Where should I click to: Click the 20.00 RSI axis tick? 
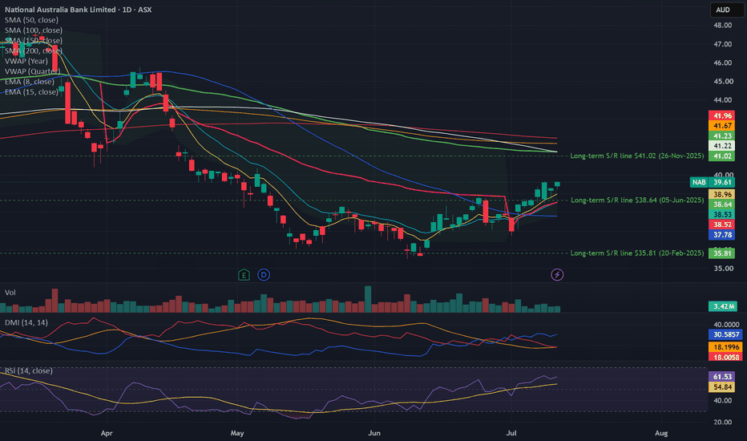tap(723, 422)
